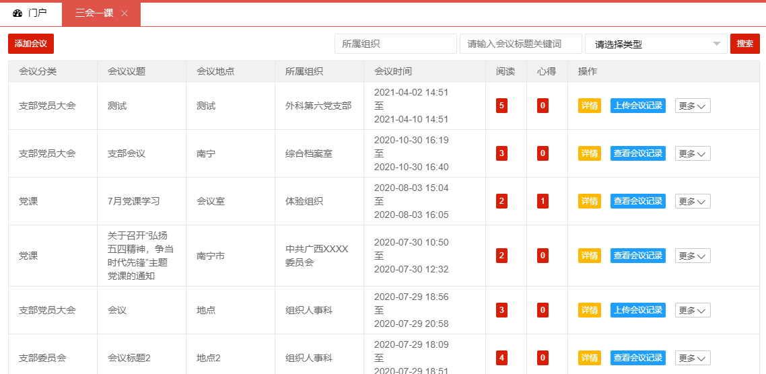Image resolution: width=766 pixels, height=374 pixels.
Task: Click read count badge 4 for 会议标题2
Action: point(501,358)
